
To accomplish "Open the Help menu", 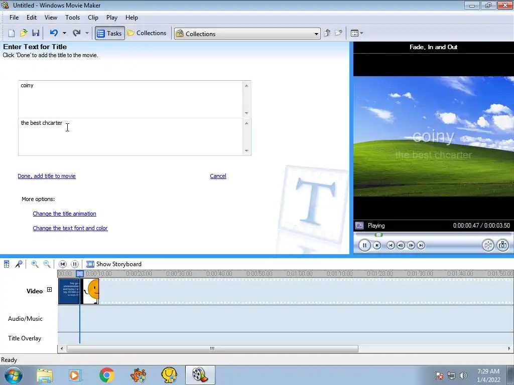I will coord(132,18).
